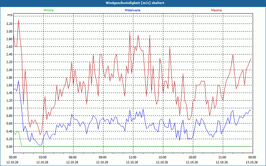Viewport: 266px width, 166px height.
Task: Click the 'm/s' unit label on y-axis
Action: (10, 15)
